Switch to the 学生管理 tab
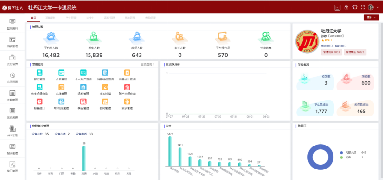384x180 pixels. [71, 18]
